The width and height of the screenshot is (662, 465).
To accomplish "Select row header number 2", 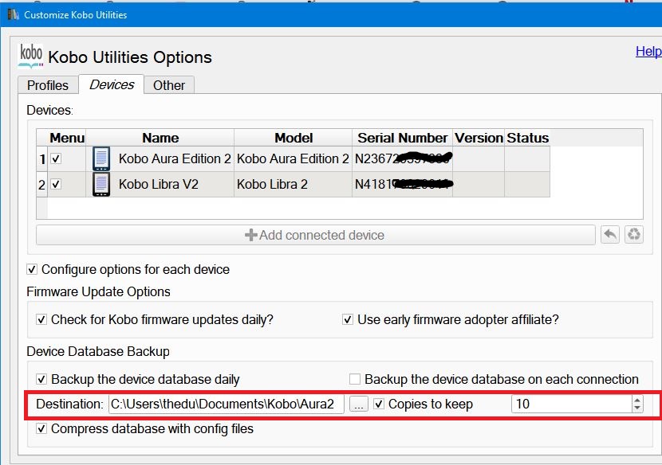I will coord(42,184).
